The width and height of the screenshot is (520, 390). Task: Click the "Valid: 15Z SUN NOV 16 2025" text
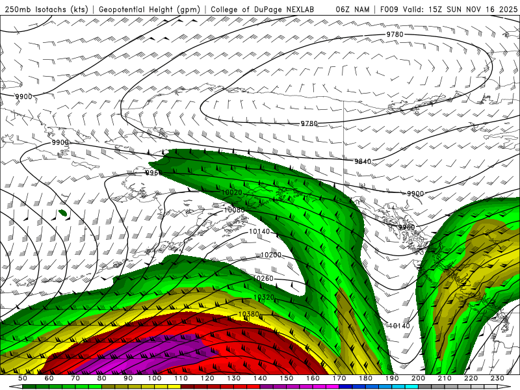coord(460,9)
